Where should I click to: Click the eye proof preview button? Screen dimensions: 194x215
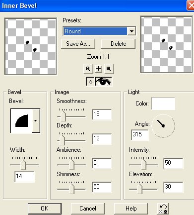(x=104, y=82)
